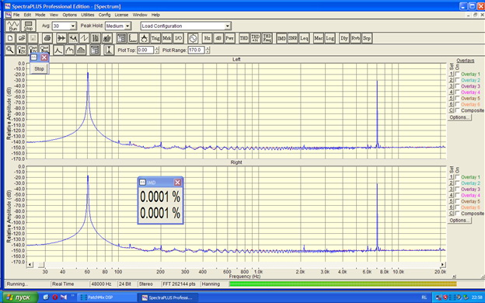Open the Utilities menu

[88, 15]
